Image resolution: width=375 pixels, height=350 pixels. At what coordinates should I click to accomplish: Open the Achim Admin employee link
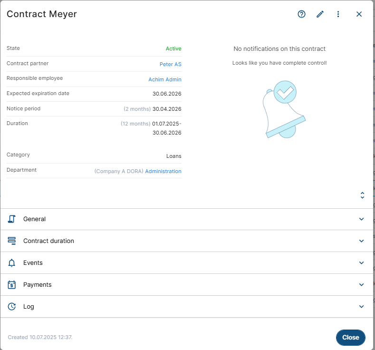coord(164,79)
